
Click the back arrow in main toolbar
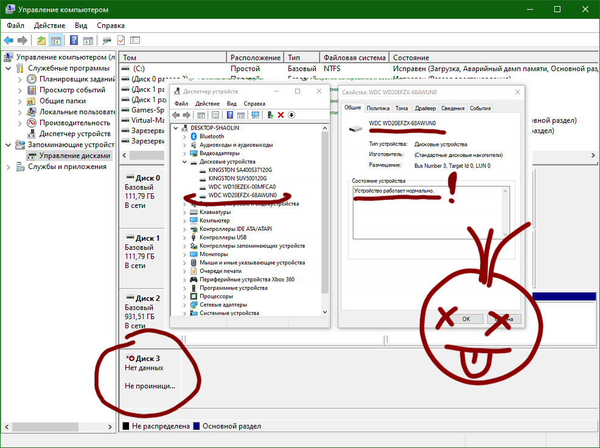9,40
